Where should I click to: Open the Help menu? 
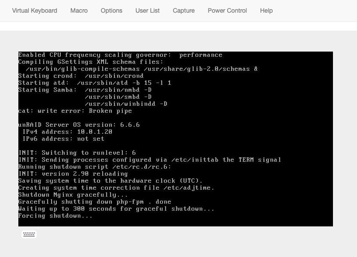(x=266, y=10)
